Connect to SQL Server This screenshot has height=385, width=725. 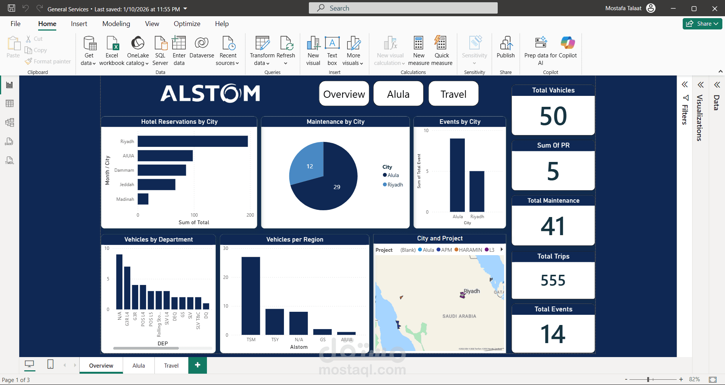160,51
